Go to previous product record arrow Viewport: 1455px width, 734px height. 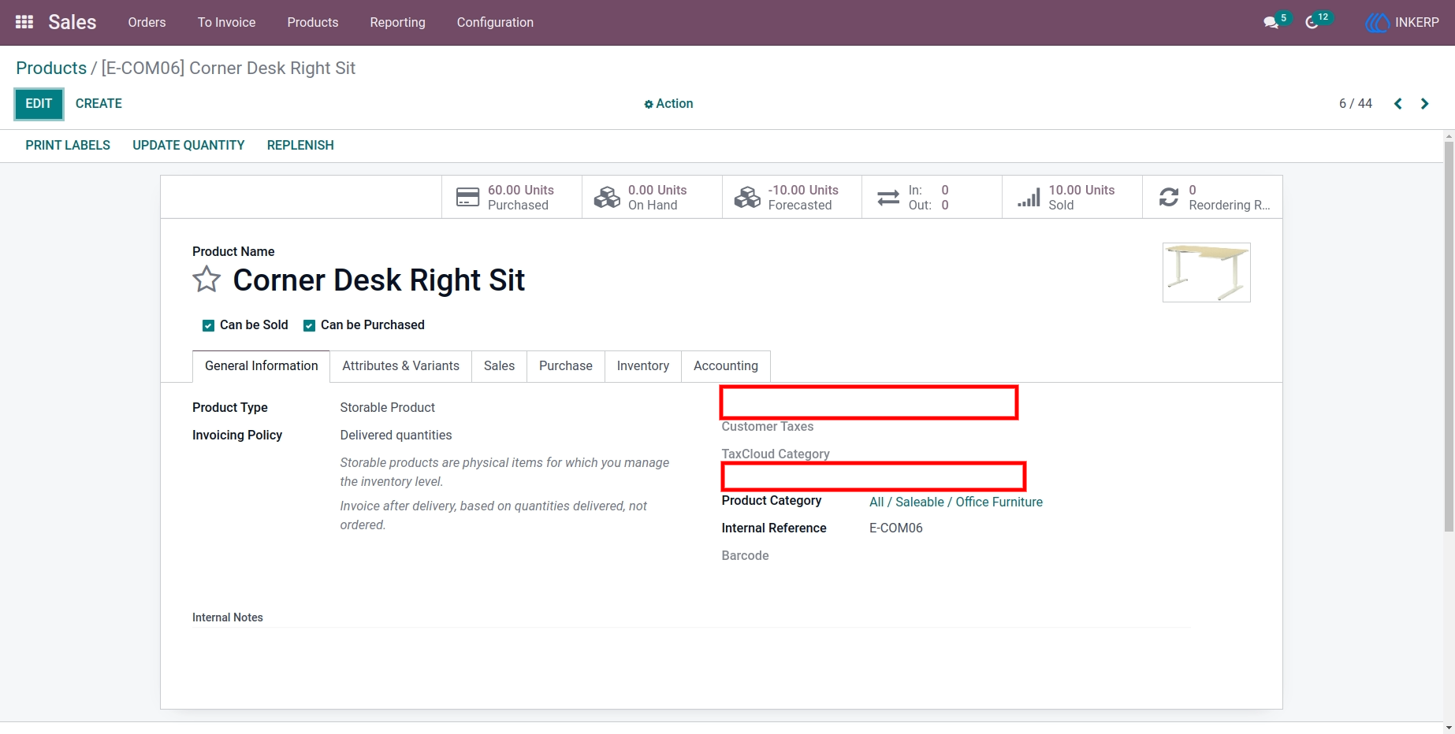tap(1397, 104)
